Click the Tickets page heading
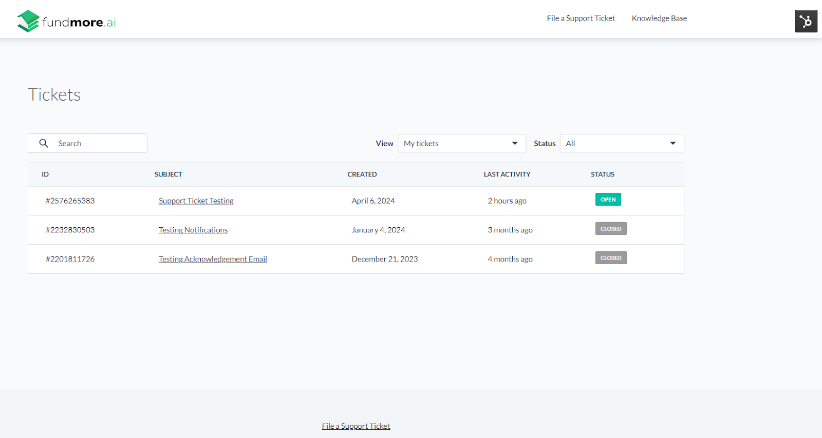 (x=54, y=95)
